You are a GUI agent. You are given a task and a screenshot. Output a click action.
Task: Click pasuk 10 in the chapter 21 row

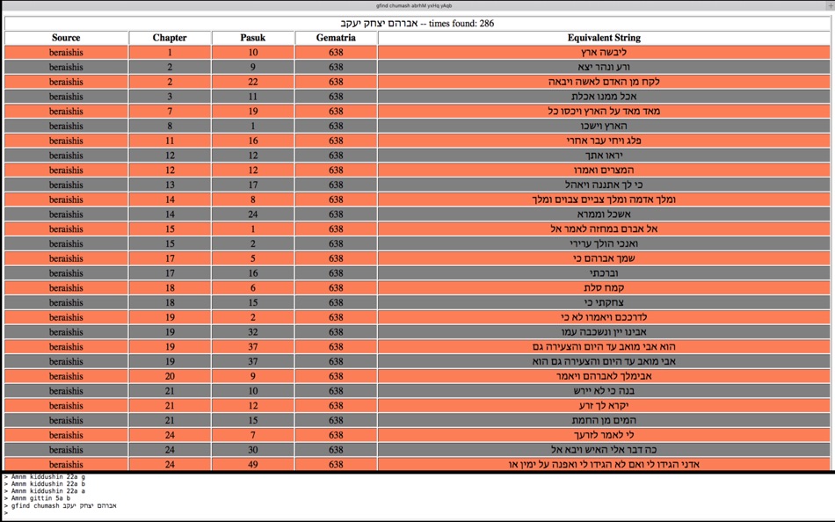tap(252, 391)
